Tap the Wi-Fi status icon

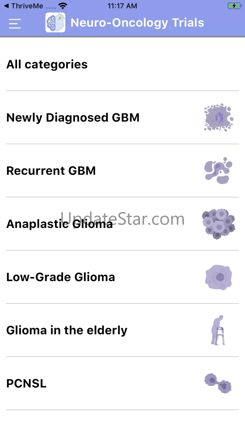click(63, 6)
